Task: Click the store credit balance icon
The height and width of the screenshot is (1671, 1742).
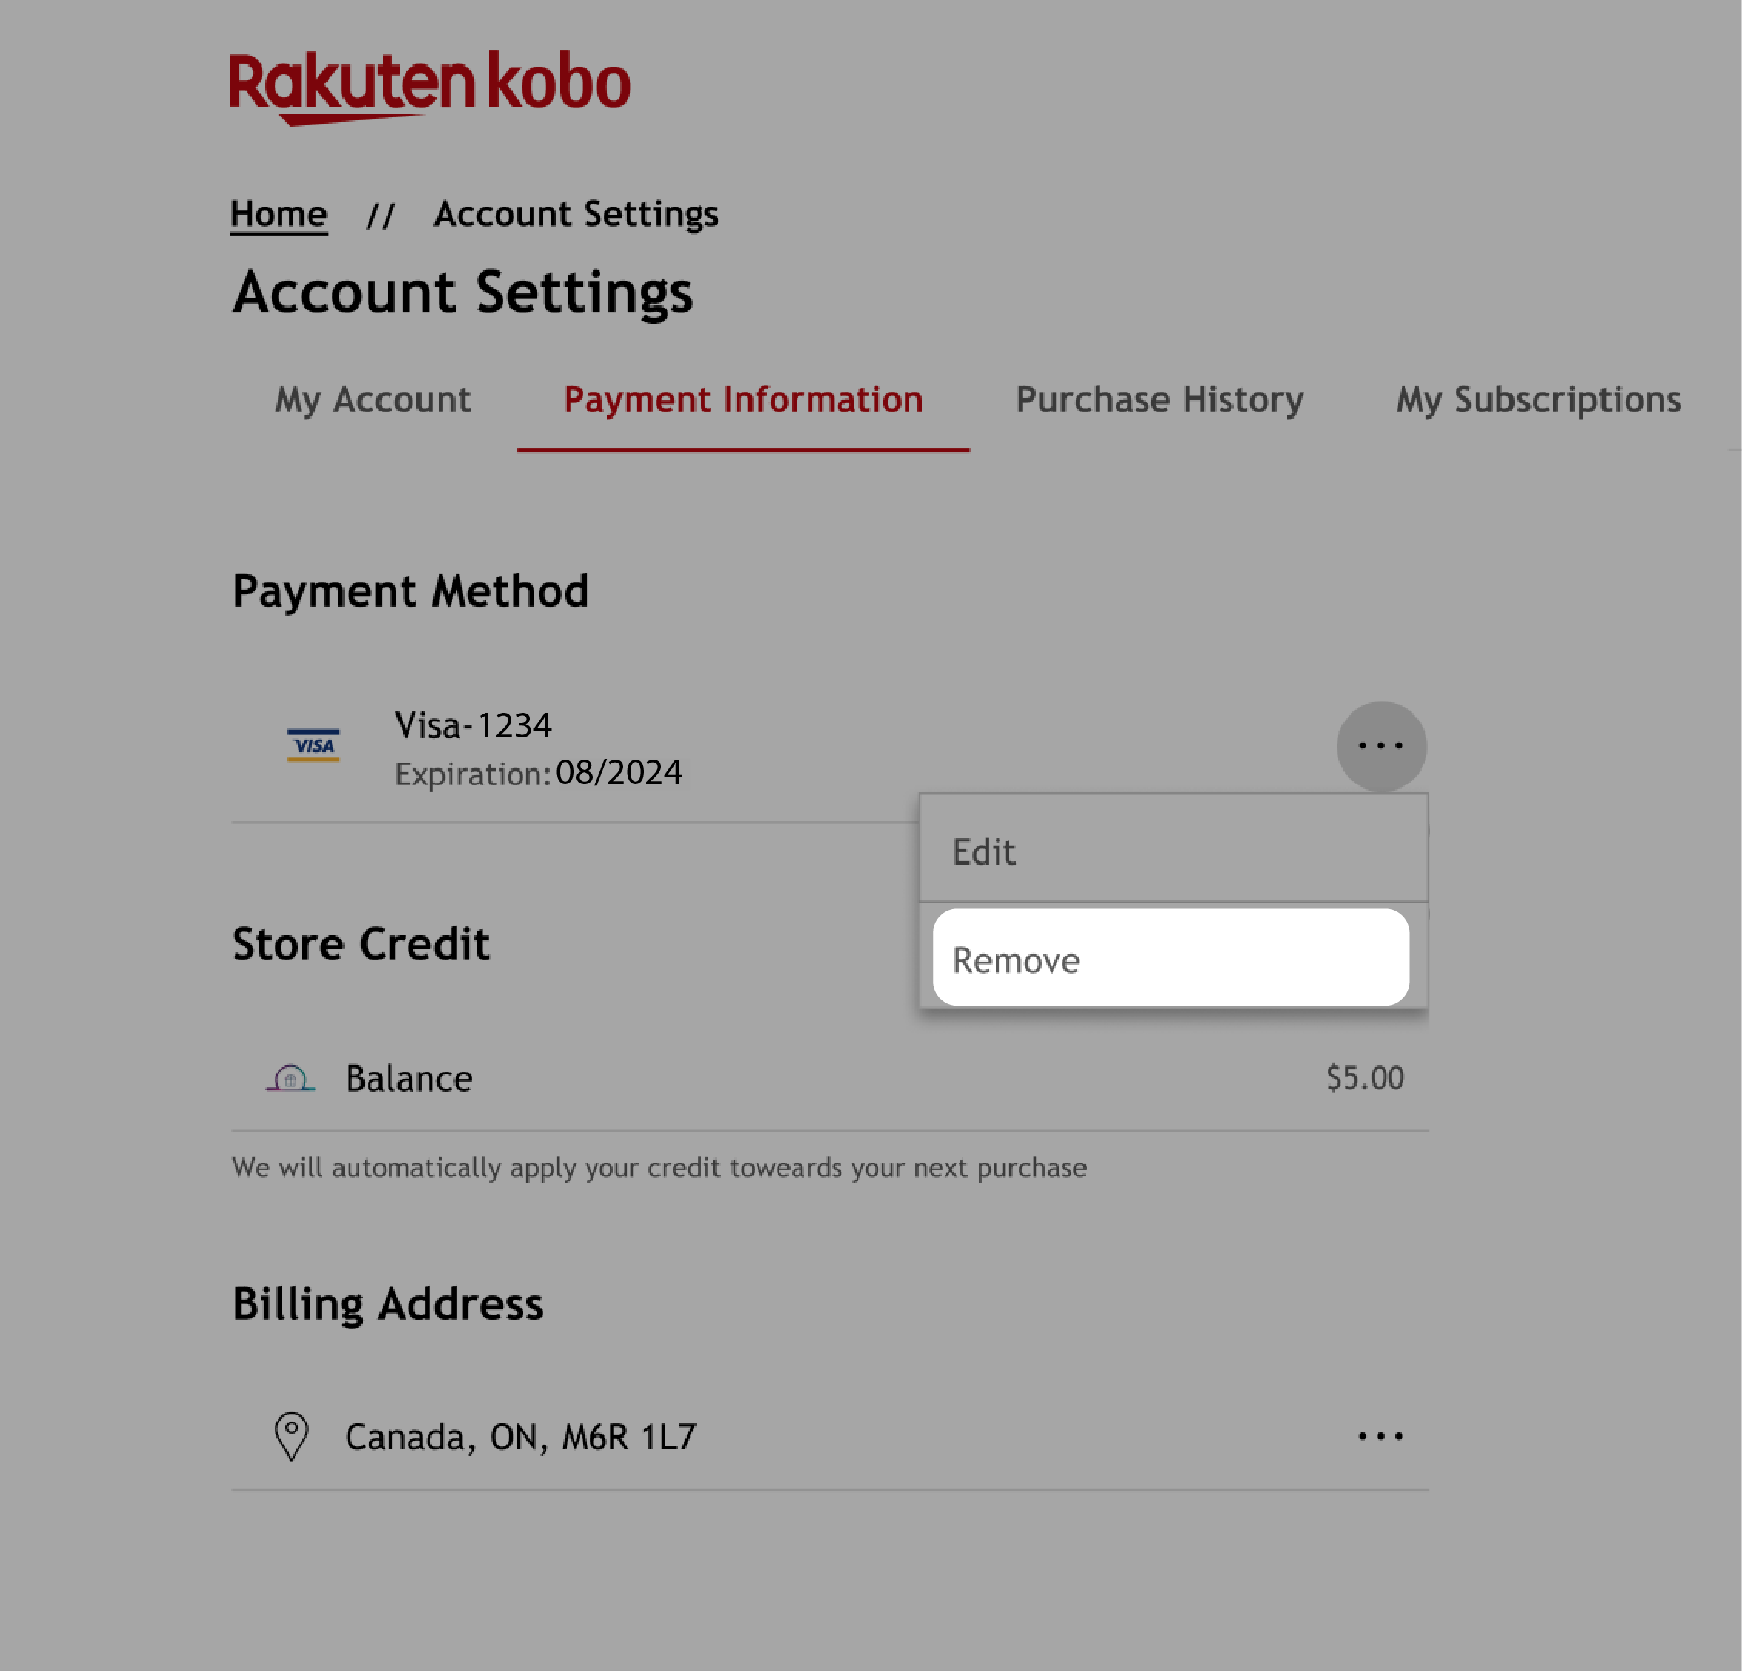Action: [x=289, y=1077]
